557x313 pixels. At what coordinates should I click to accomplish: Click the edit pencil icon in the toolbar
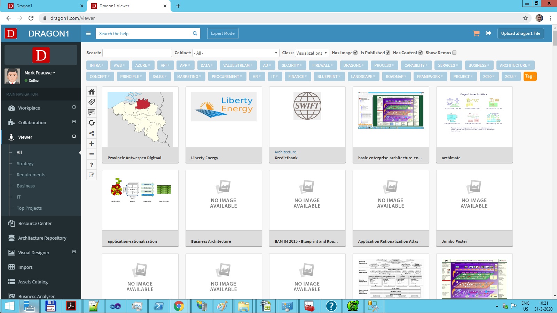point(92,175)
